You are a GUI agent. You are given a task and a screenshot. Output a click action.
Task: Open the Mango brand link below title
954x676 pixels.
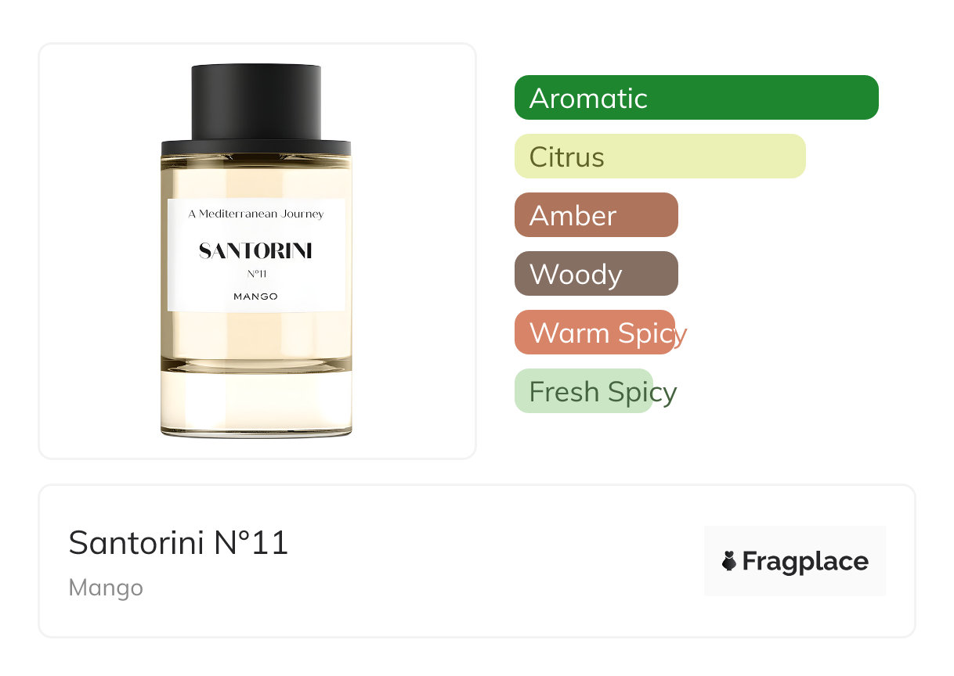click(x=106, y=588)
